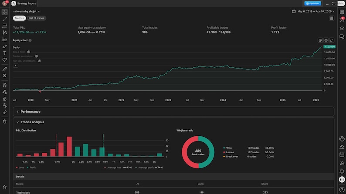Click the 17,224.50 equity price label

pos(329,46)
